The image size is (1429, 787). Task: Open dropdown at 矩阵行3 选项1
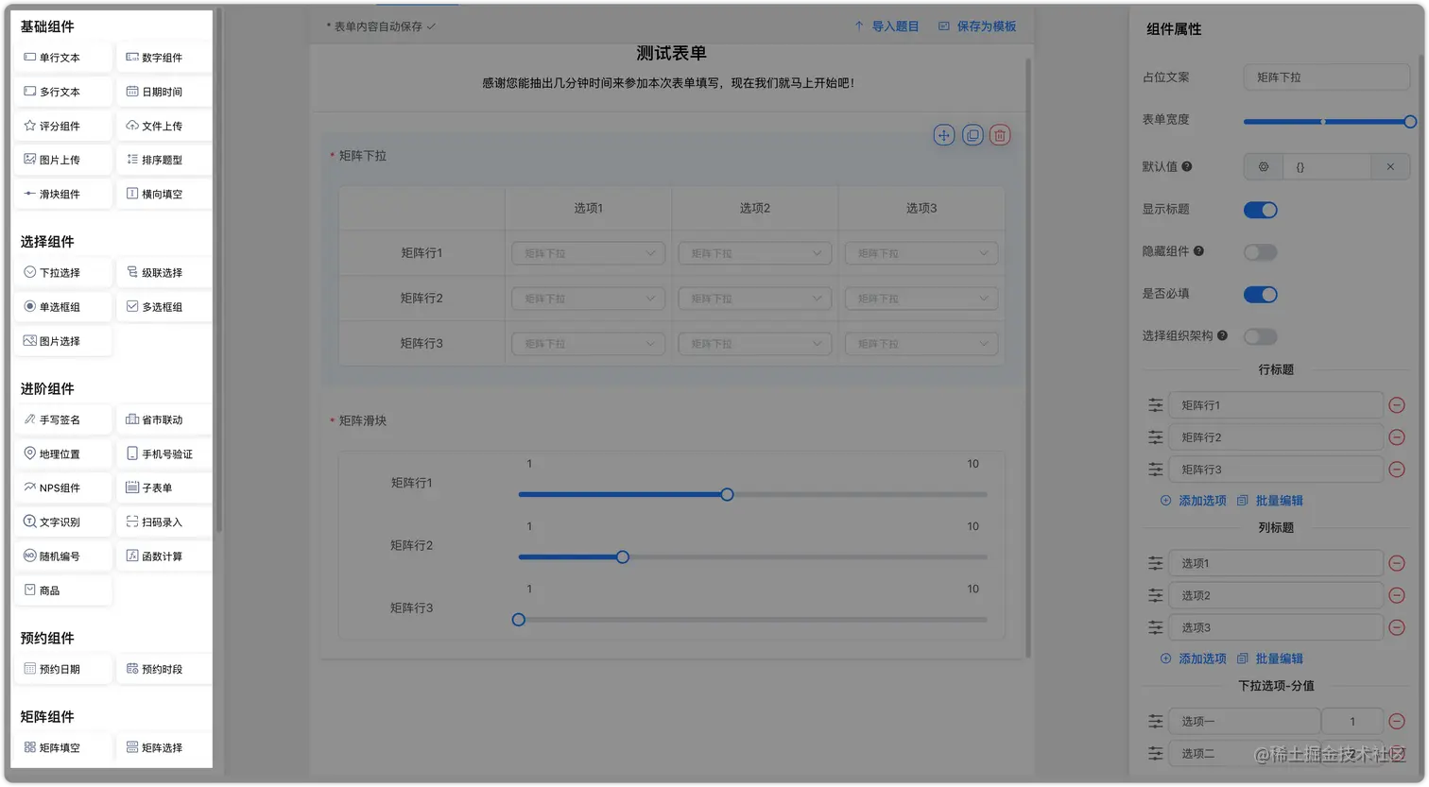coord(588,344)
